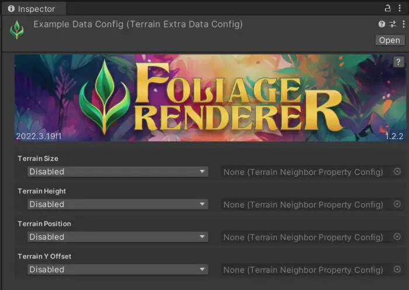Select the Inspector tab

(x=33, y=9)
